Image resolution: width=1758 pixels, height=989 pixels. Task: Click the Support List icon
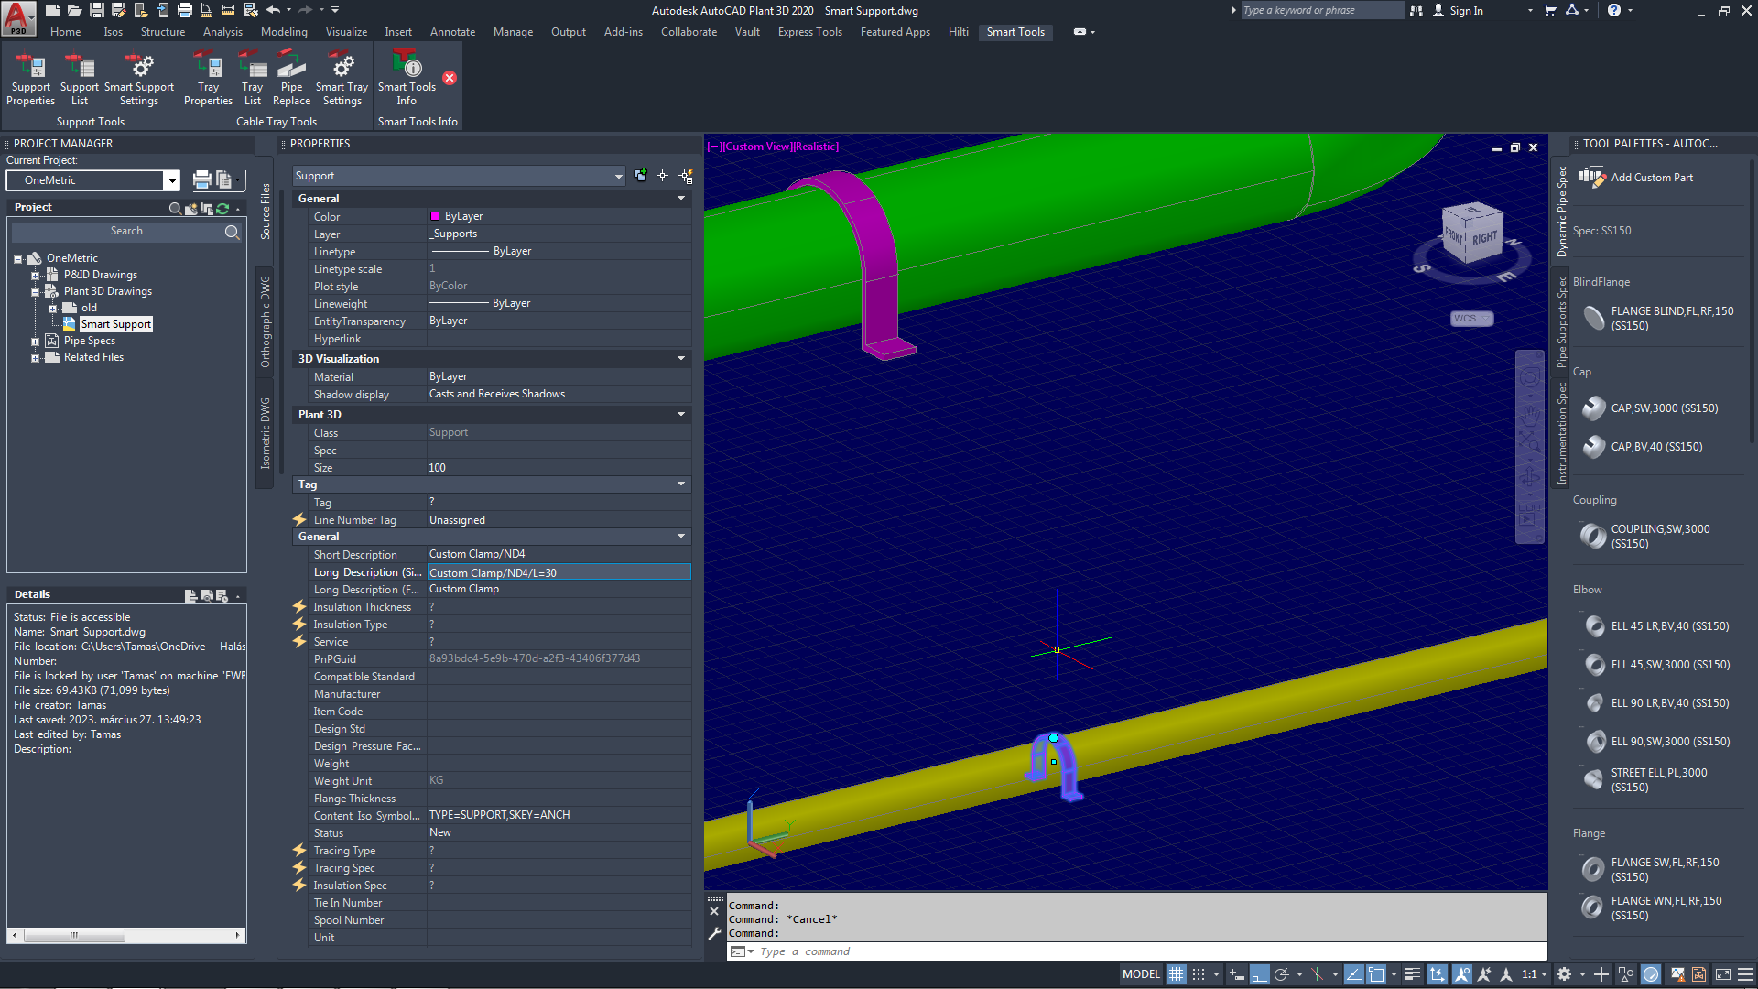point(80,79)
